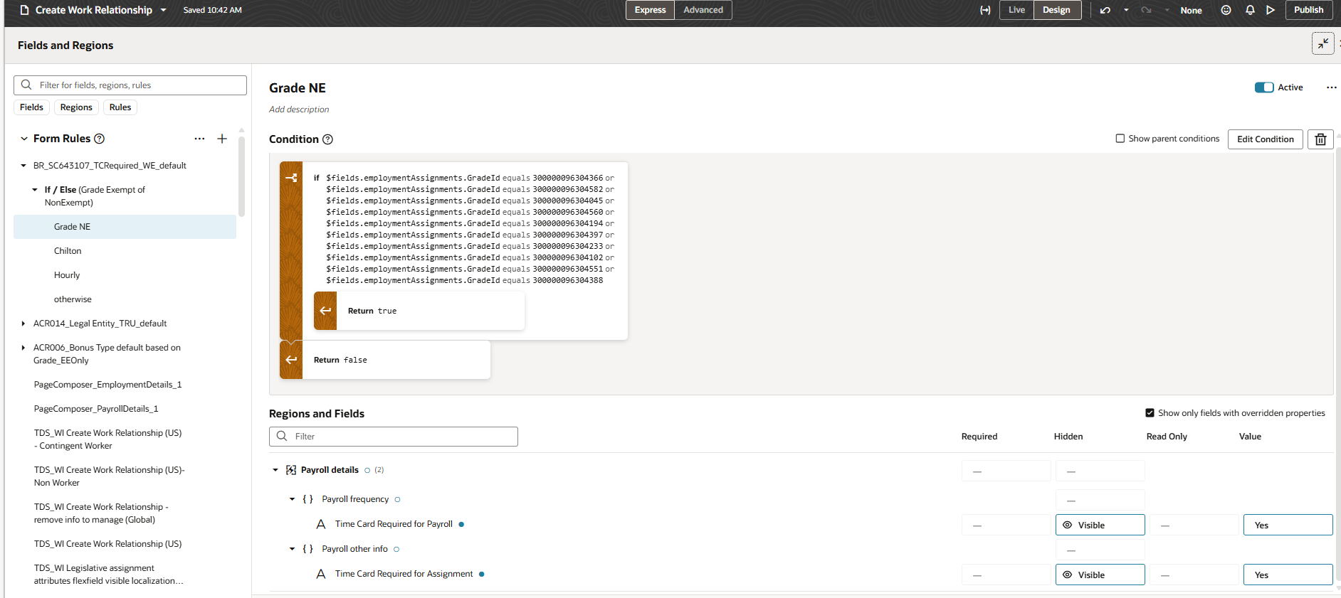
Task: Open the undo history dropdown arrow
Action: click(x=1126, y=10)
